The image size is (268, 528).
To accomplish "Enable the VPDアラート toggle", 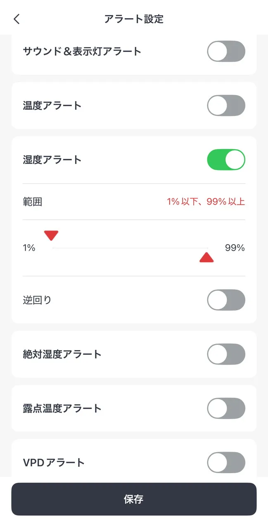I will pos(226,462).
